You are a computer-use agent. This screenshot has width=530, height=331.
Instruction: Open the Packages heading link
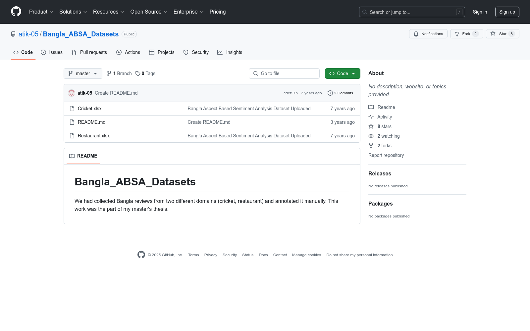tap(380, 204)
